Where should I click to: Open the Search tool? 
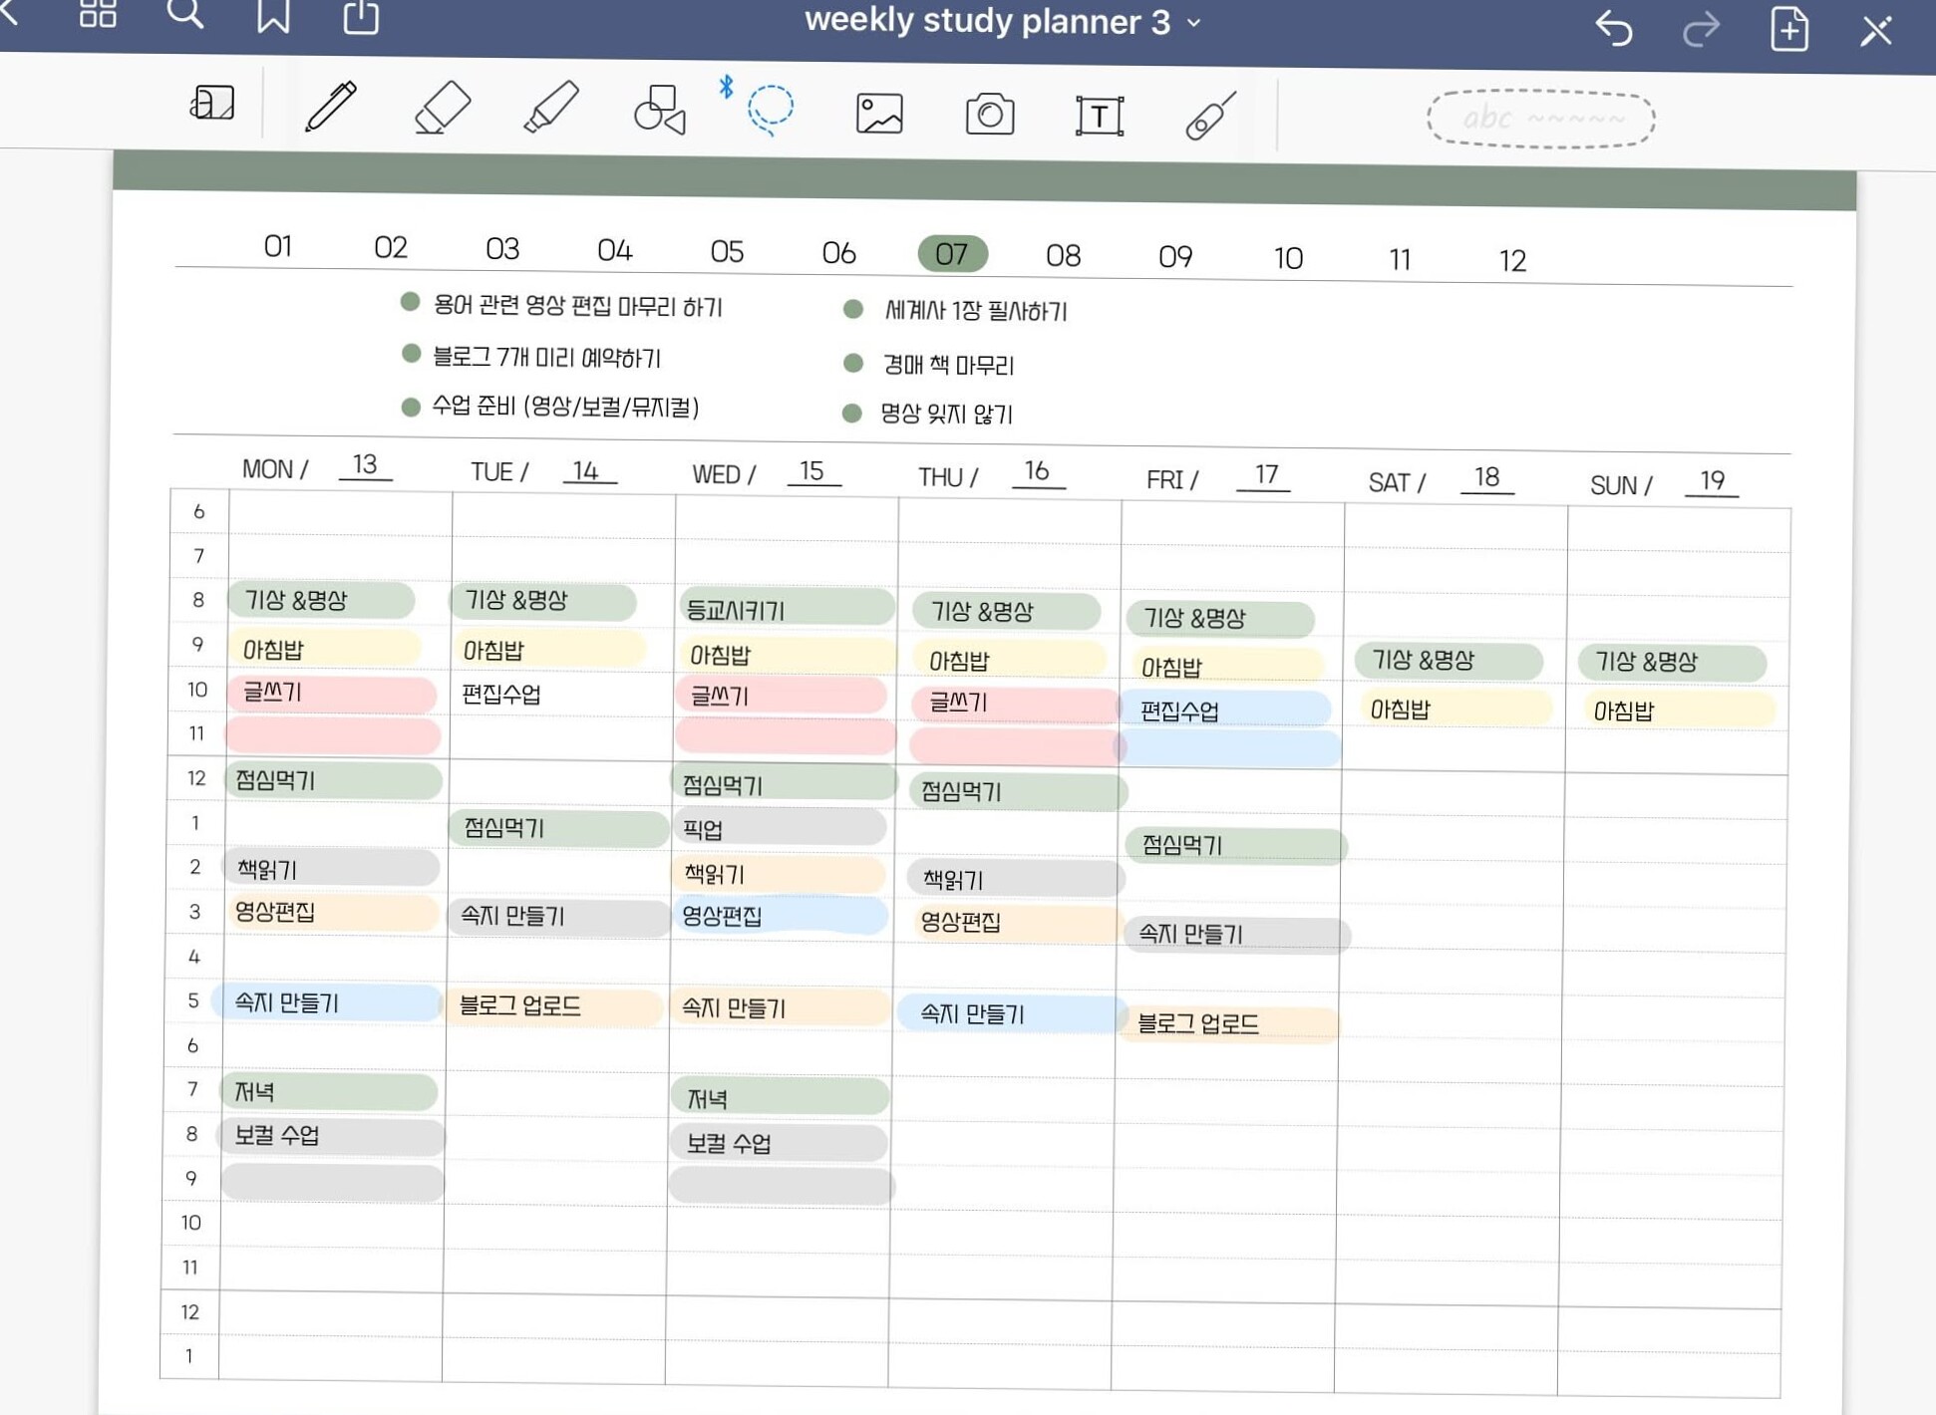pos(185,14)
